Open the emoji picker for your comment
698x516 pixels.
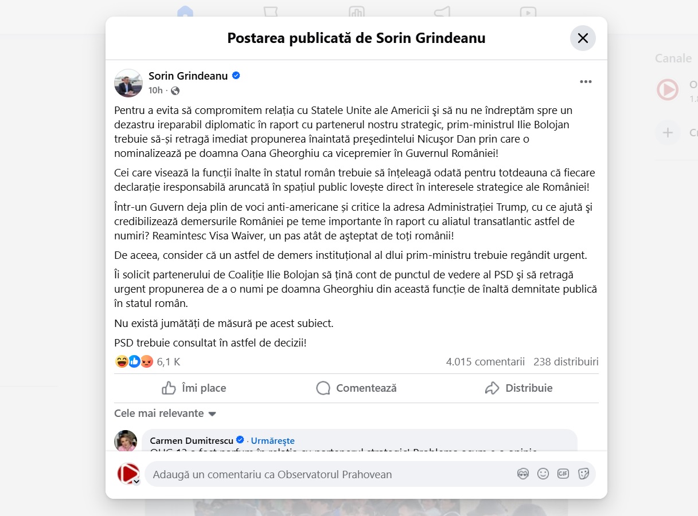point(543,474)
